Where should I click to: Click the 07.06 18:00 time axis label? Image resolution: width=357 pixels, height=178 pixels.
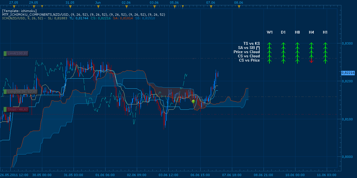tap(232, 175)
